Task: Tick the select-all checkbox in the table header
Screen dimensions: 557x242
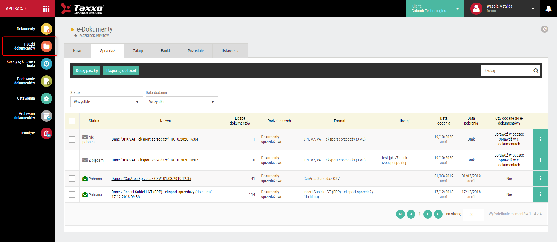Action: (72, 121)
